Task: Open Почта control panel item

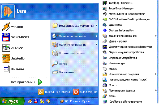Action: 110,85
